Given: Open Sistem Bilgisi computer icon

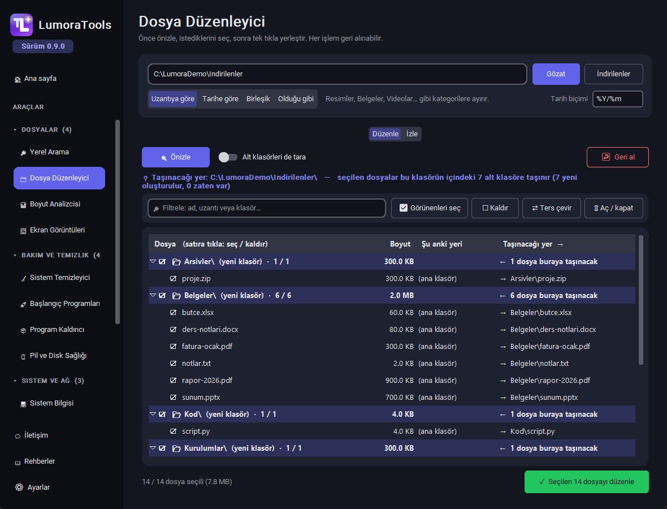Looking at the screenshot, I should click(x=23, y=404).
